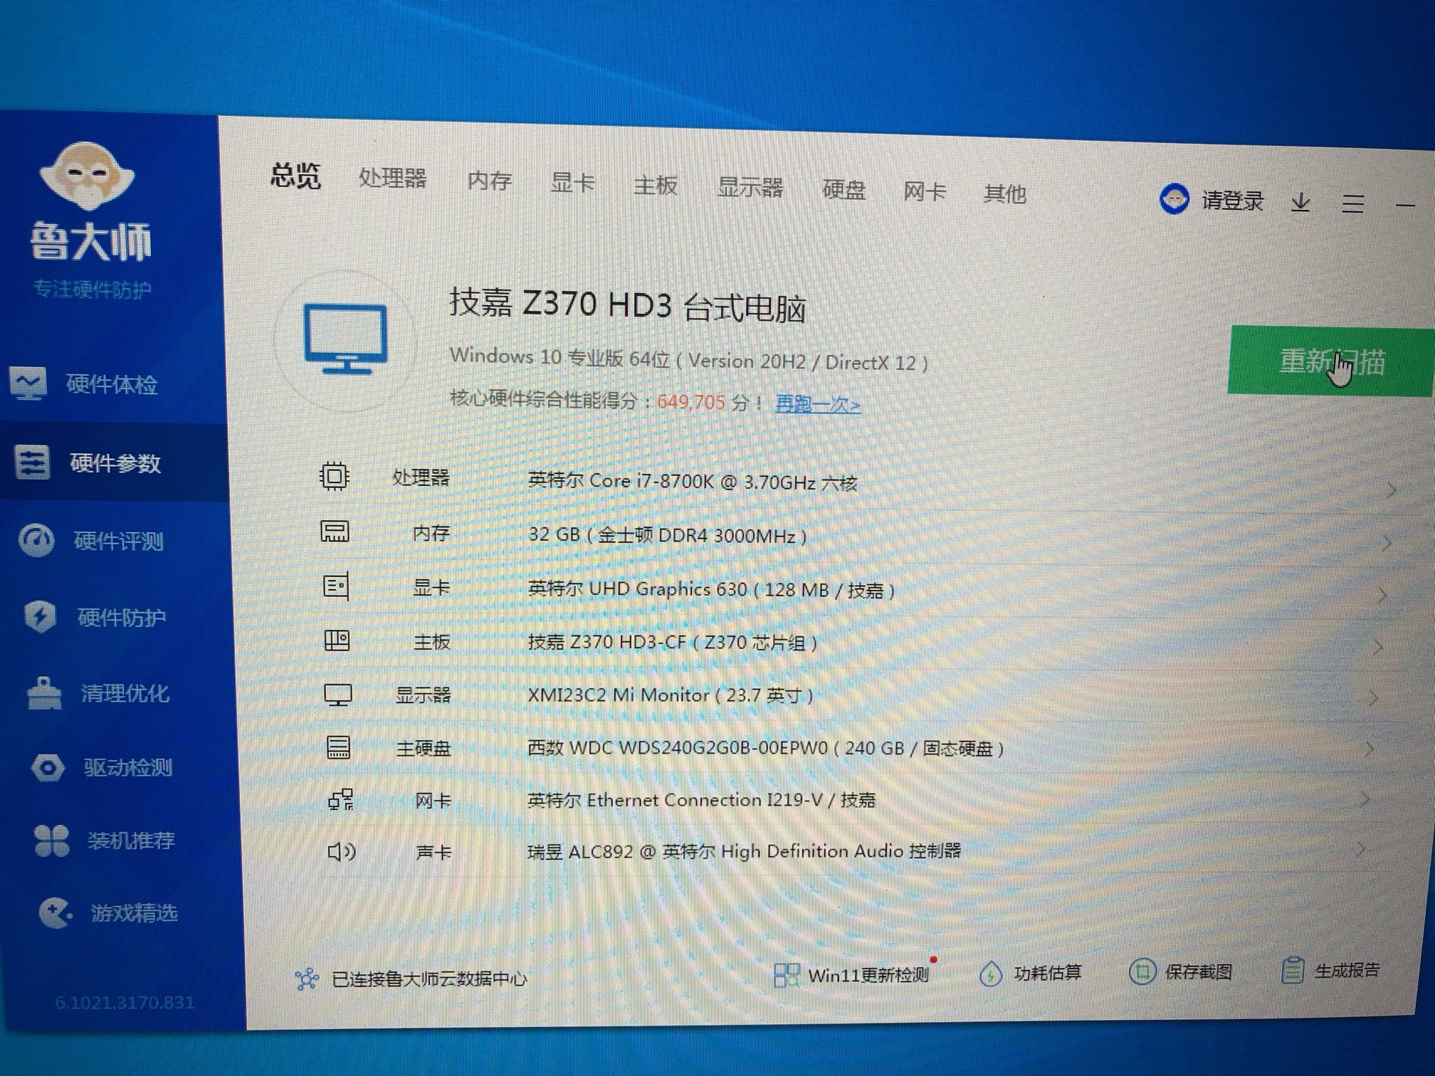Expand the 显卡 row chevron
Viewport: 1435px width, 1076px height.
[x=1382, y=596]
